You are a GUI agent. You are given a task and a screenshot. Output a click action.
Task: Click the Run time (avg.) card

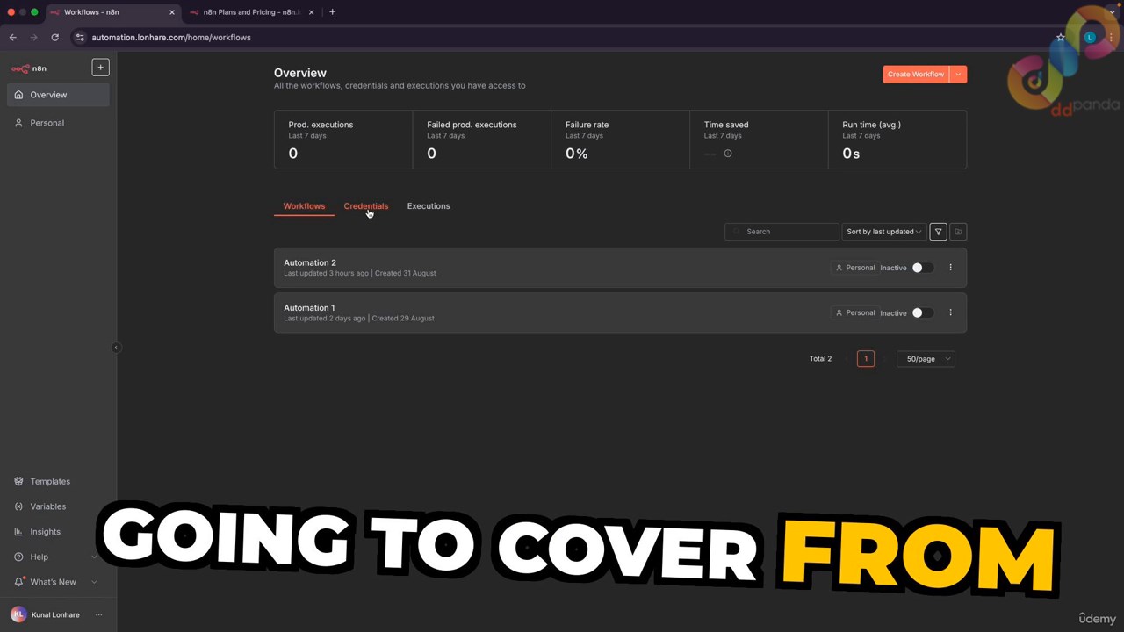coord(897,140)
